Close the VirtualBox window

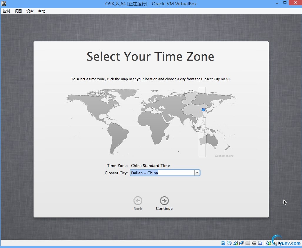[296, 3]
